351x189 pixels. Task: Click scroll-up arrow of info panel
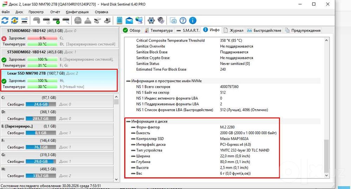(x=326, y=40)
